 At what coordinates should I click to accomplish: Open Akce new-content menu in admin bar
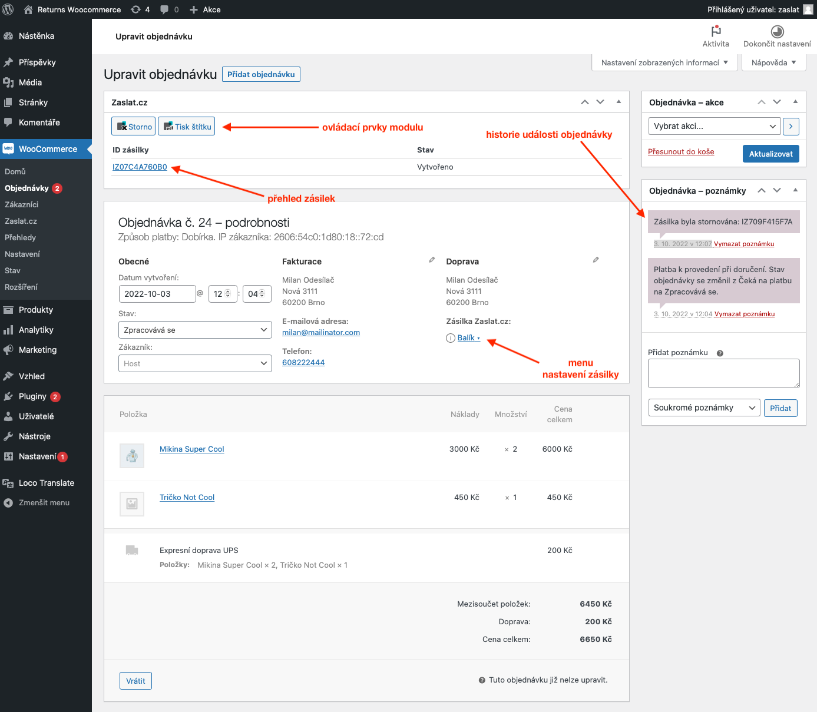[205, 9]
